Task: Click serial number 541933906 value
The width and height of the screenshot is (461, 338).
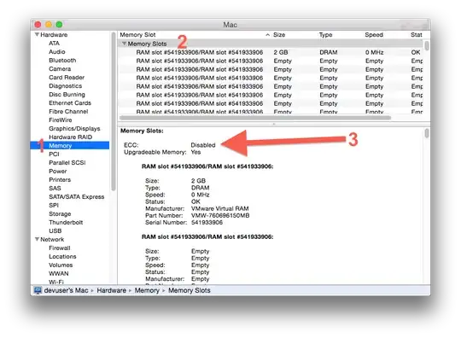Action: [207, 223]
